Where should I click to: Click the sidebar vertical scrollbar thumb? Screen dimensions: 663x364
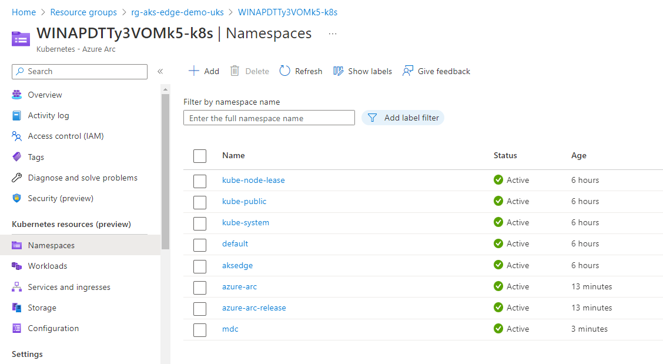click(165, 172)
